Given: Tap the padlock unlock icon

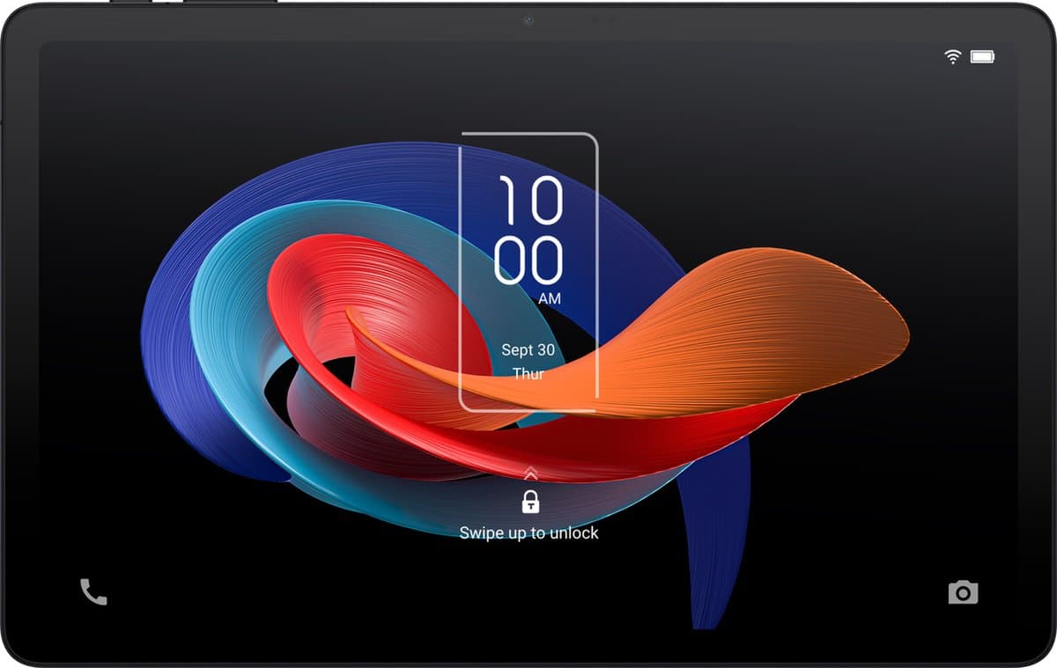Looking at the screenshot, I should tap(529, 502).
